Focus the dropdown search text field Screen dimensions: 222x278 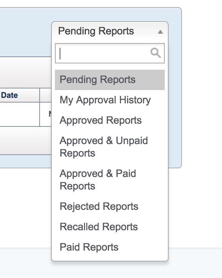point(110,53)
